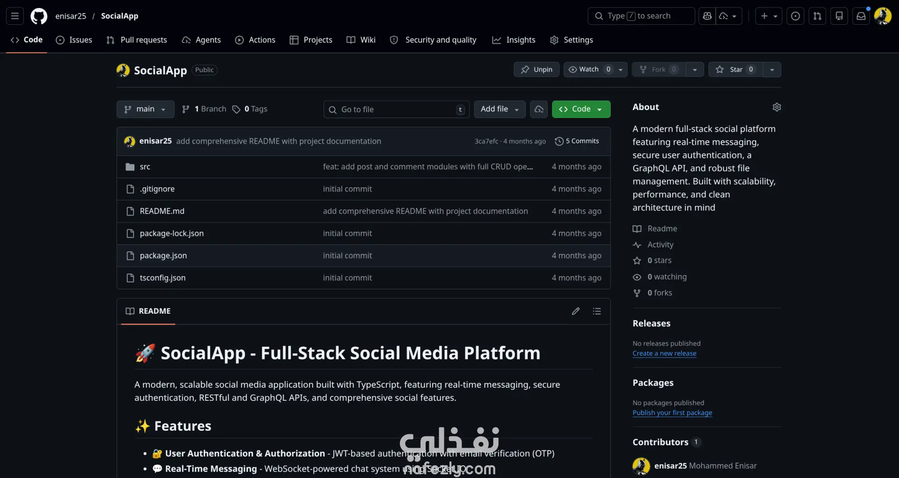Show the README outline list icon
Screen dimensions: 899x478
point(597,311)
